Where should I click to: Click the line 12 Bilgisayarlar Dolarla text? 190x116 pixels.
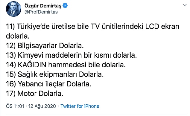tap(45, 46)
